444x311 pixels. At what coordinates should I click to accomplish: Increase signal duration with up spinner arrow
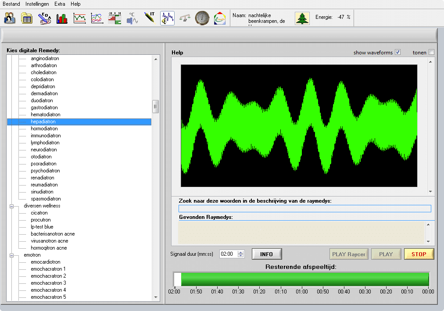tap(240, 252)
